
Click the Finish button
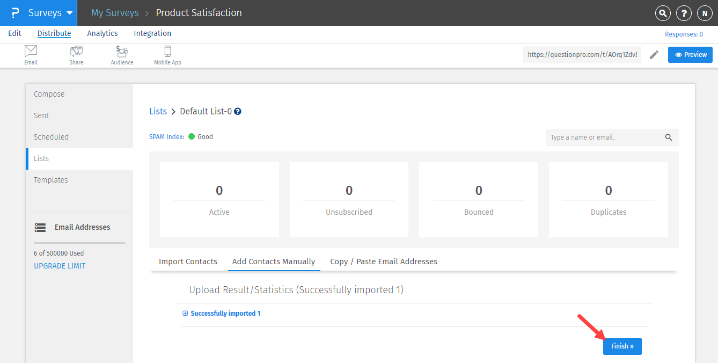(x=622, y=346)
